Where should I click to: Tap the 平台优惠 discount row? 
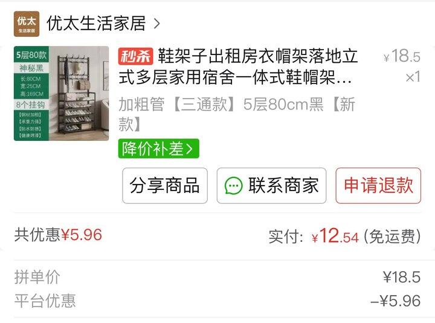coord(217,301)
